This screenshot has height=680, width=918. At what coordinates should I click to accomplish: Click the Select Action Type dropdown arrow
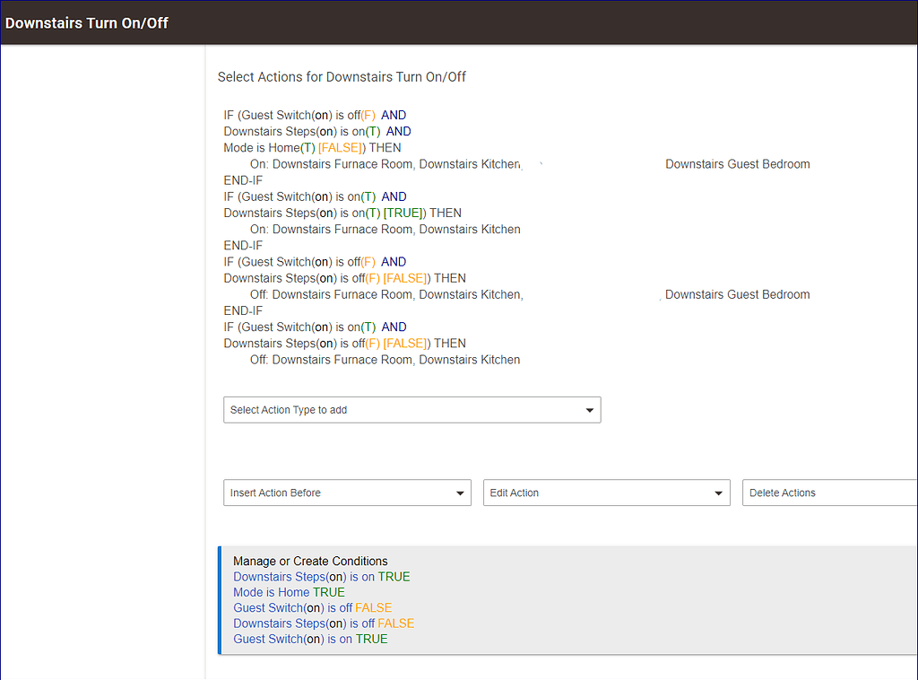590,411
